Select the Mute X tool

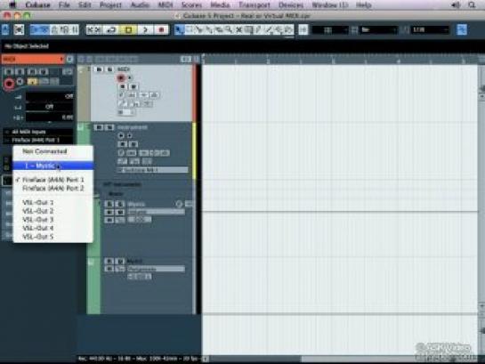tap(238, 29)
